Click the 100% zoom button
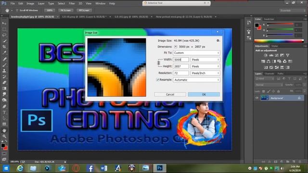The image size is (308, 173). click(50, 10)
